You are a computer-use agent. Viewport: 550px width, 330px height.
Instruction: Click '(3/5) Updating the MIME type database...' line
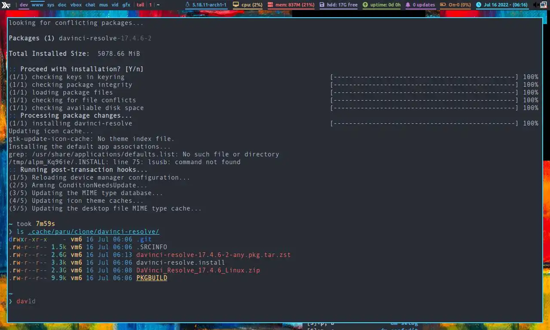[86, 193]
